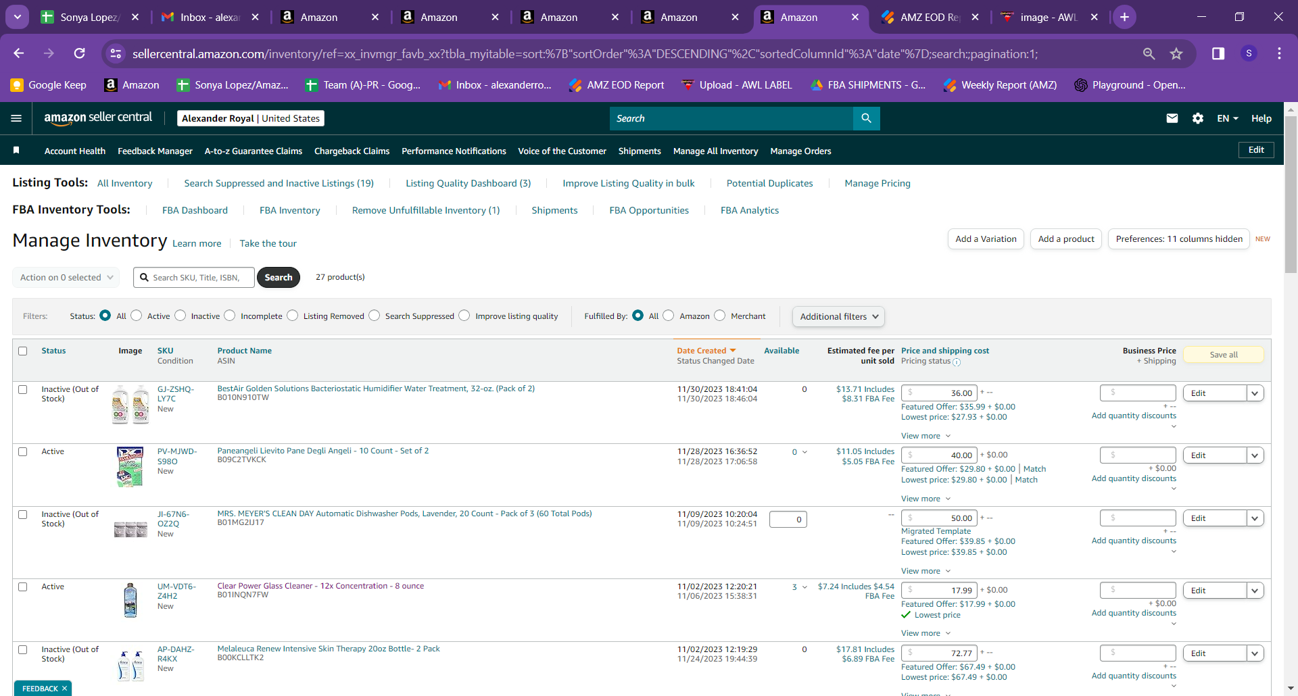This screenshot has height=696, width=1298.
Task: Check the Clear Power Glass Cleaner row checkbox
Action: (x=23, y=587)
